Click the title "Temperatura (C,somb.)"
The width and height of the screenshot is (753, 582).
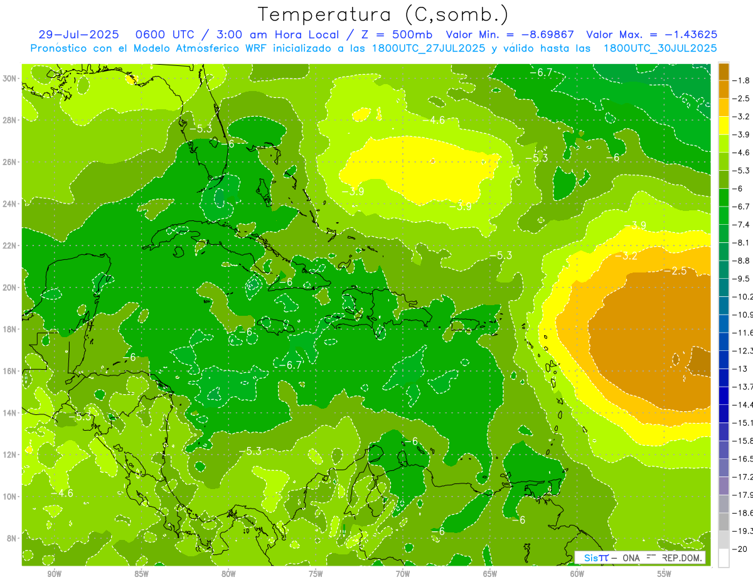(383, 14)
